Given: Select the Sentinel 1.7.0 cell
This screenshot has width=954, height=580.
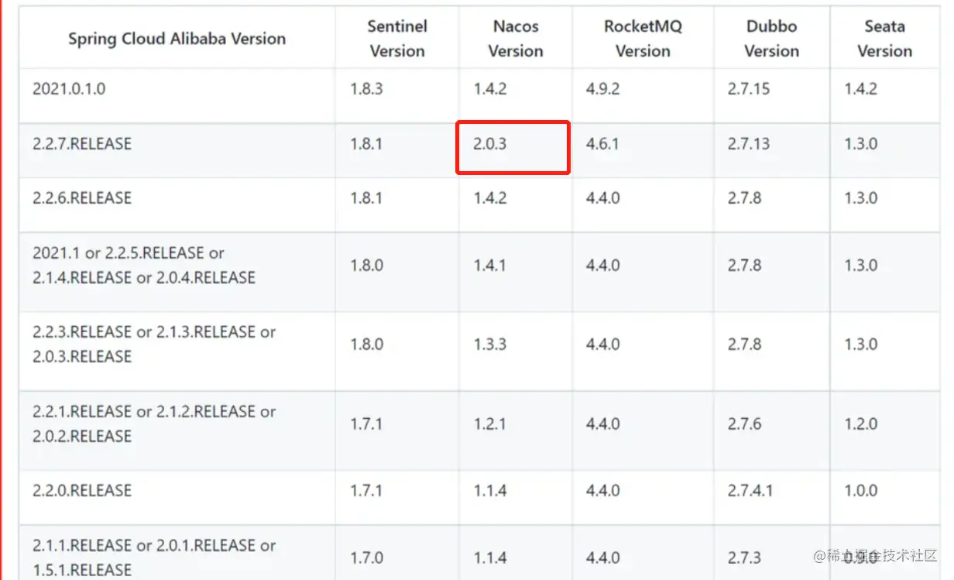Looking at the screenshot, I should 397,553.
